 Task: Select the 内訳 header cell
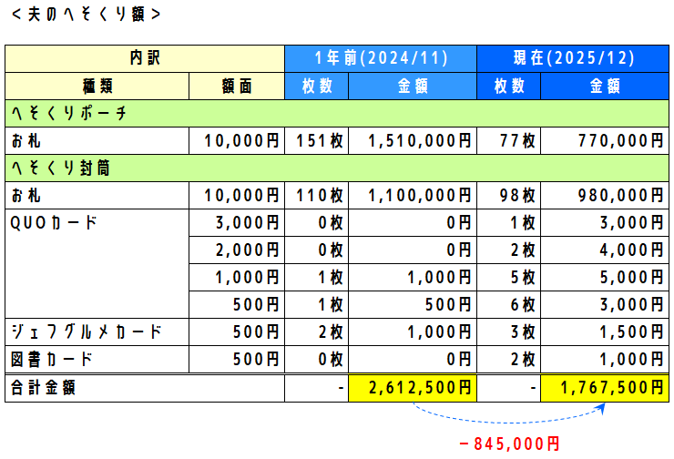[145, 58]
